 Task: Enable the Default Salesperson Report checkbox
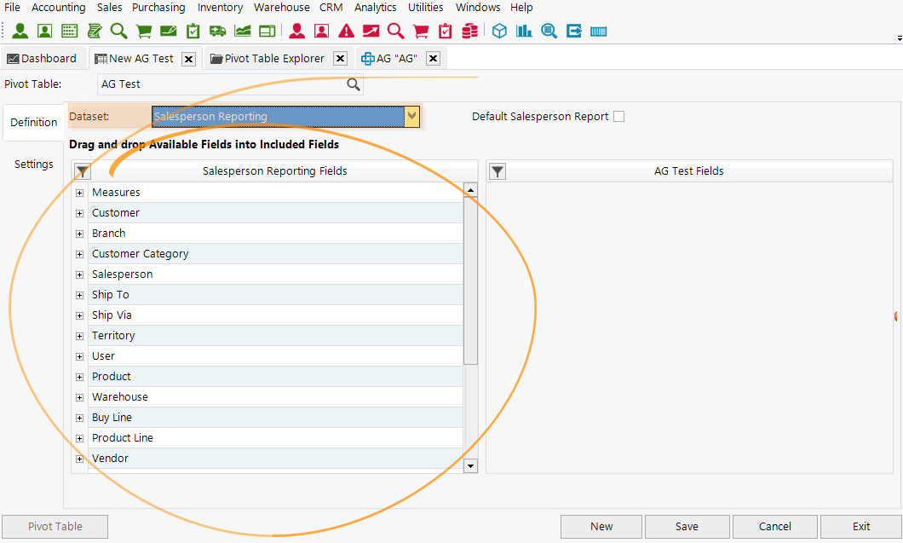618,116
